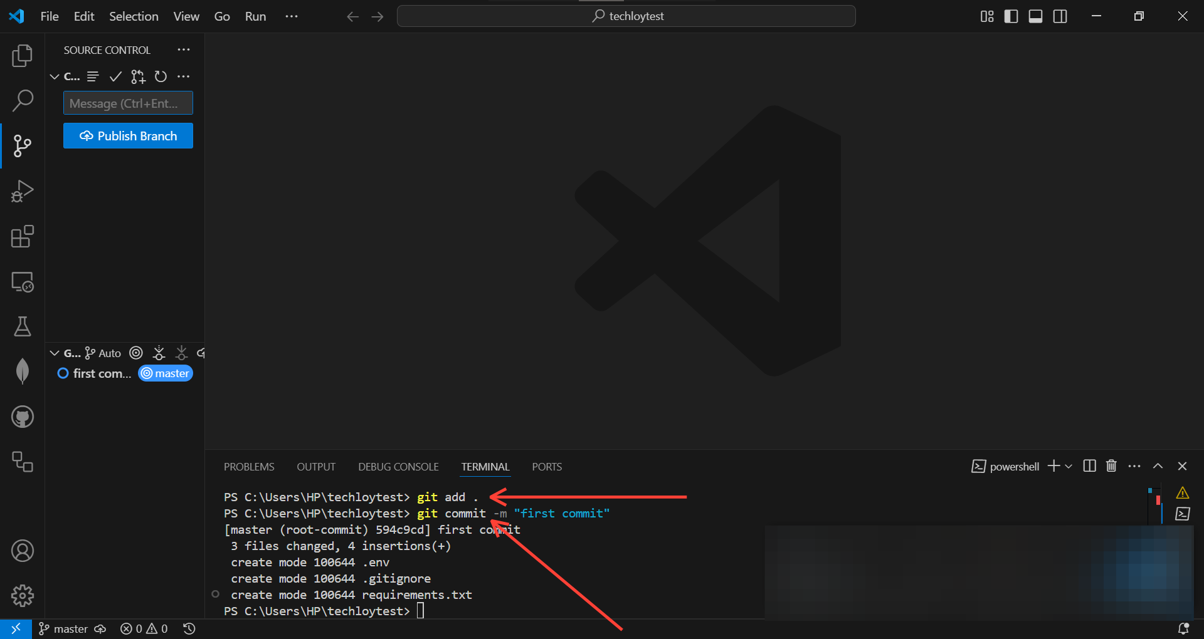Screen dimensions: 1204x639
Task: Open the Testing flask icon
Action: pyautogui.click(x=23, y=326)
